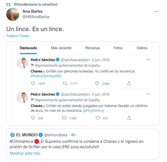Viewport: 167px width, 162px height.
Task: Switch to the Personas tab
Action: [x=92, y=48]
